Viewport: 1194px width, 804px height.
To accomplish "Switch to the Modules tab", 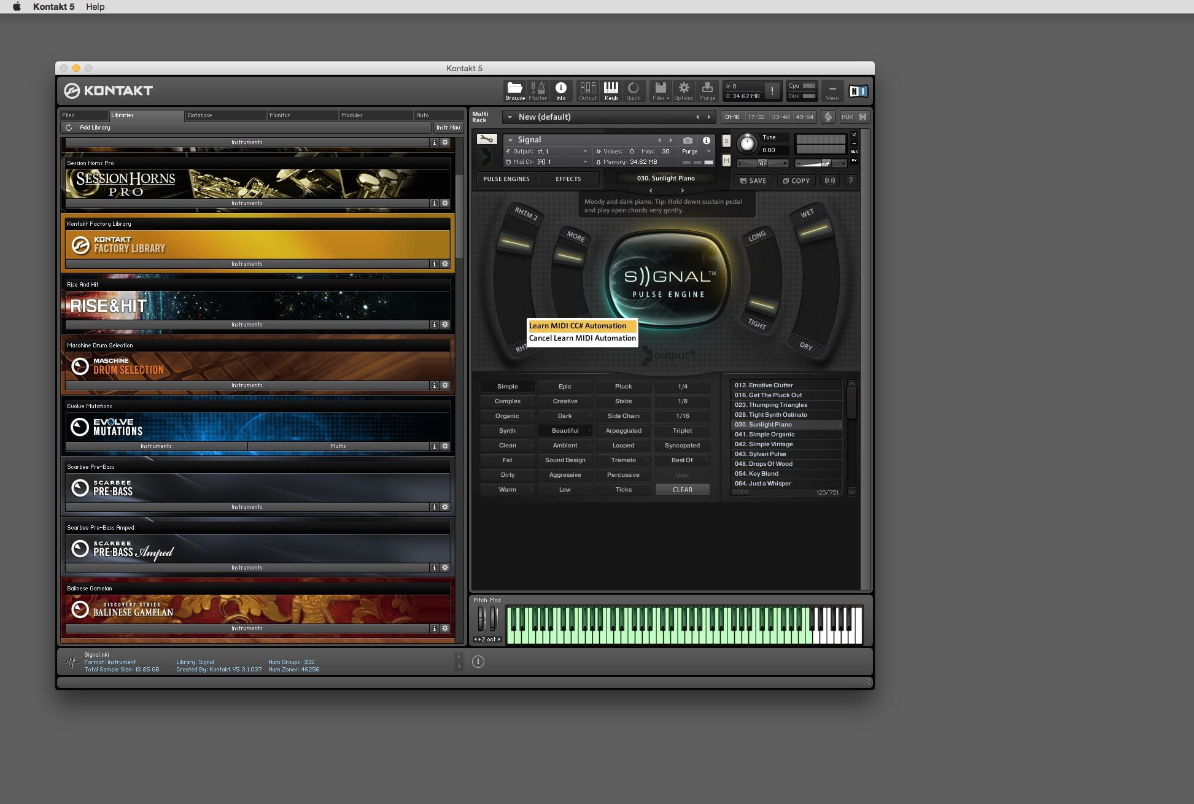I will pos(375,115).
